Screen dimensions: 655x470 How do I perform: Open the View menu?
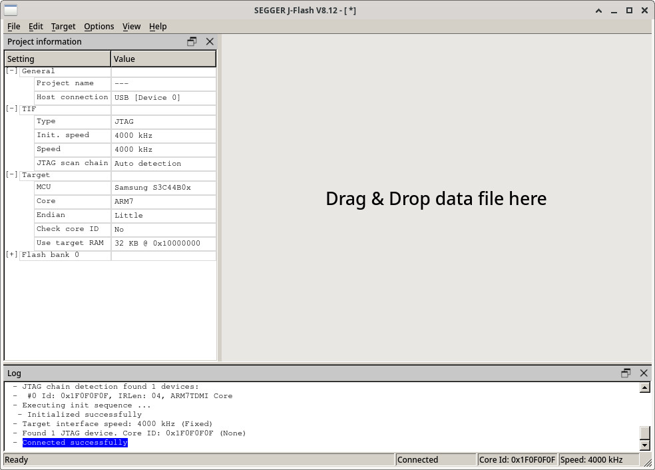pos(132,27)
